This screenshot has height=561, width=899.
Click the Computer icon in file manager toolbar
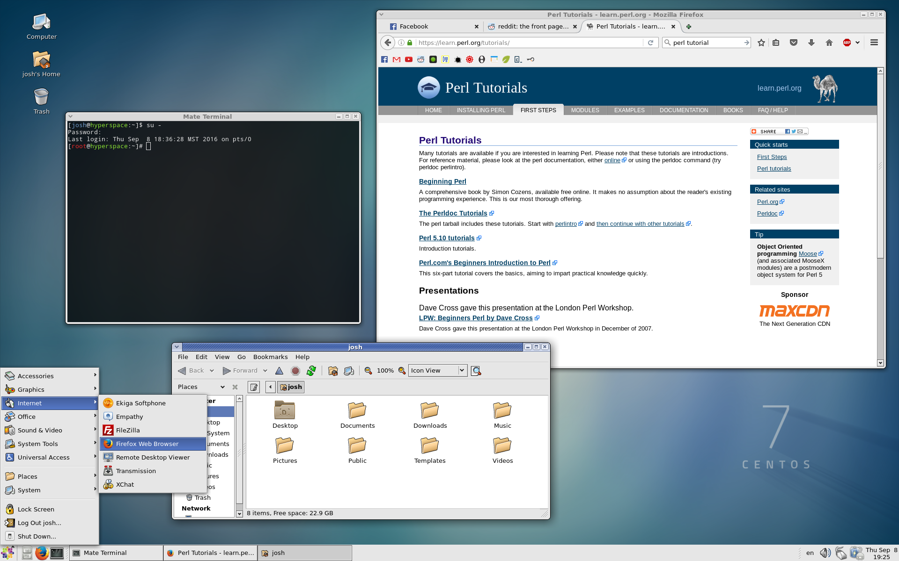(x=349, y=371)
